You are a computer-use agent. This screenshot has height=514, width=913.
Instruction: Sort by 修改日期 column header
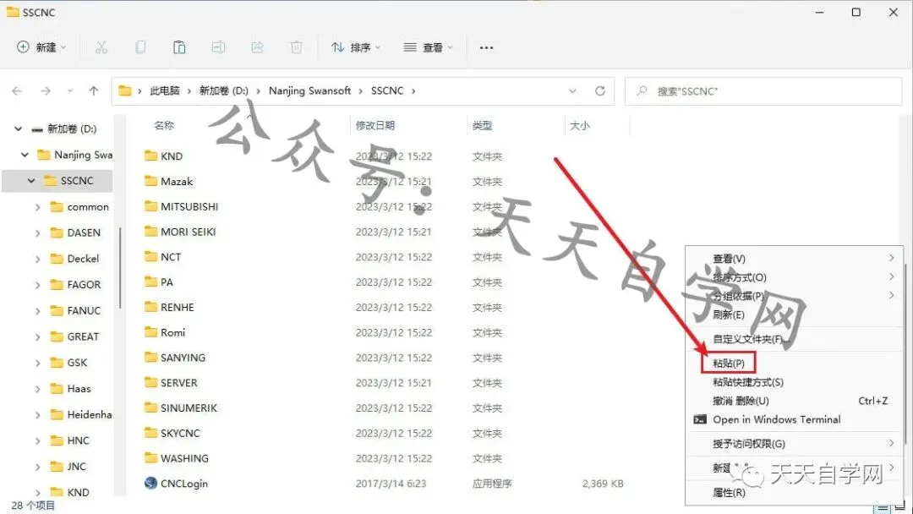[375, 125]
